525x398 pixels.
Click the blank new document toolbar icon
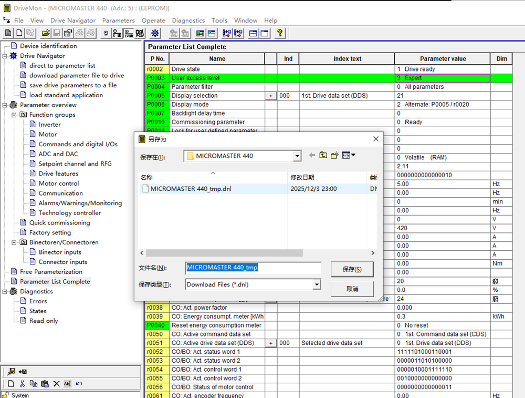tap(19, 33)
